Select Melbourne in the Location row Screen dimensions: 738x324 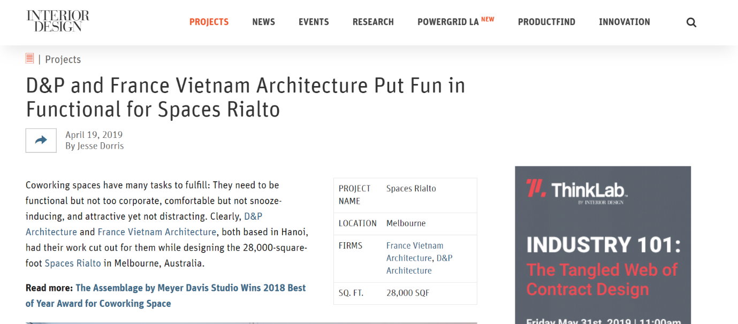pyautogui.click(x=406, y=223)
